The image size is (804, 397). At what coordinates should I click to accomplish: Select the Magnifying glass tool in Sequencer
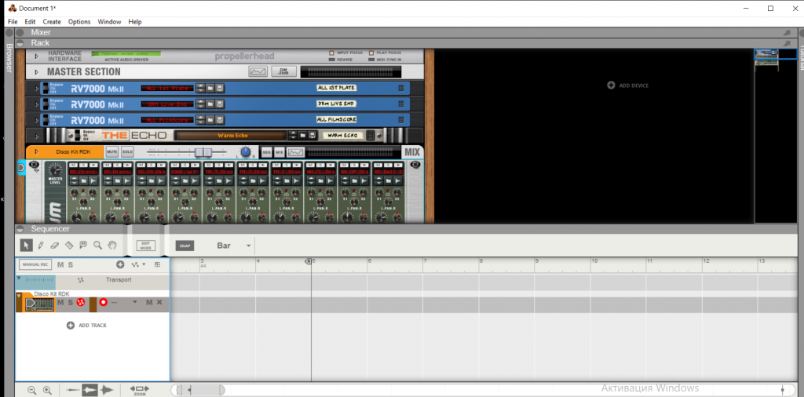click(97, 246)
